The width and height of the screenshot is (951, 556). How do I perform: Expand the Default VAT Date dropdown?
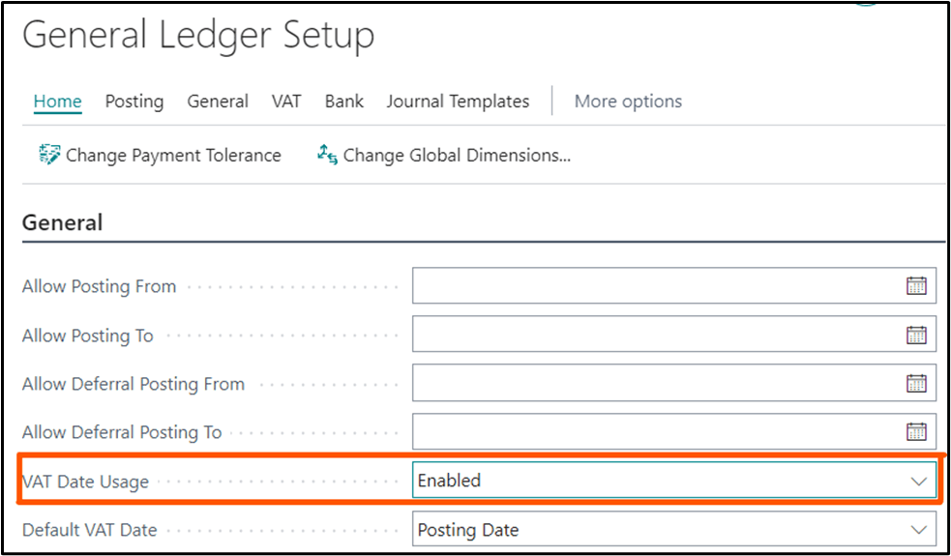(918, 530)
